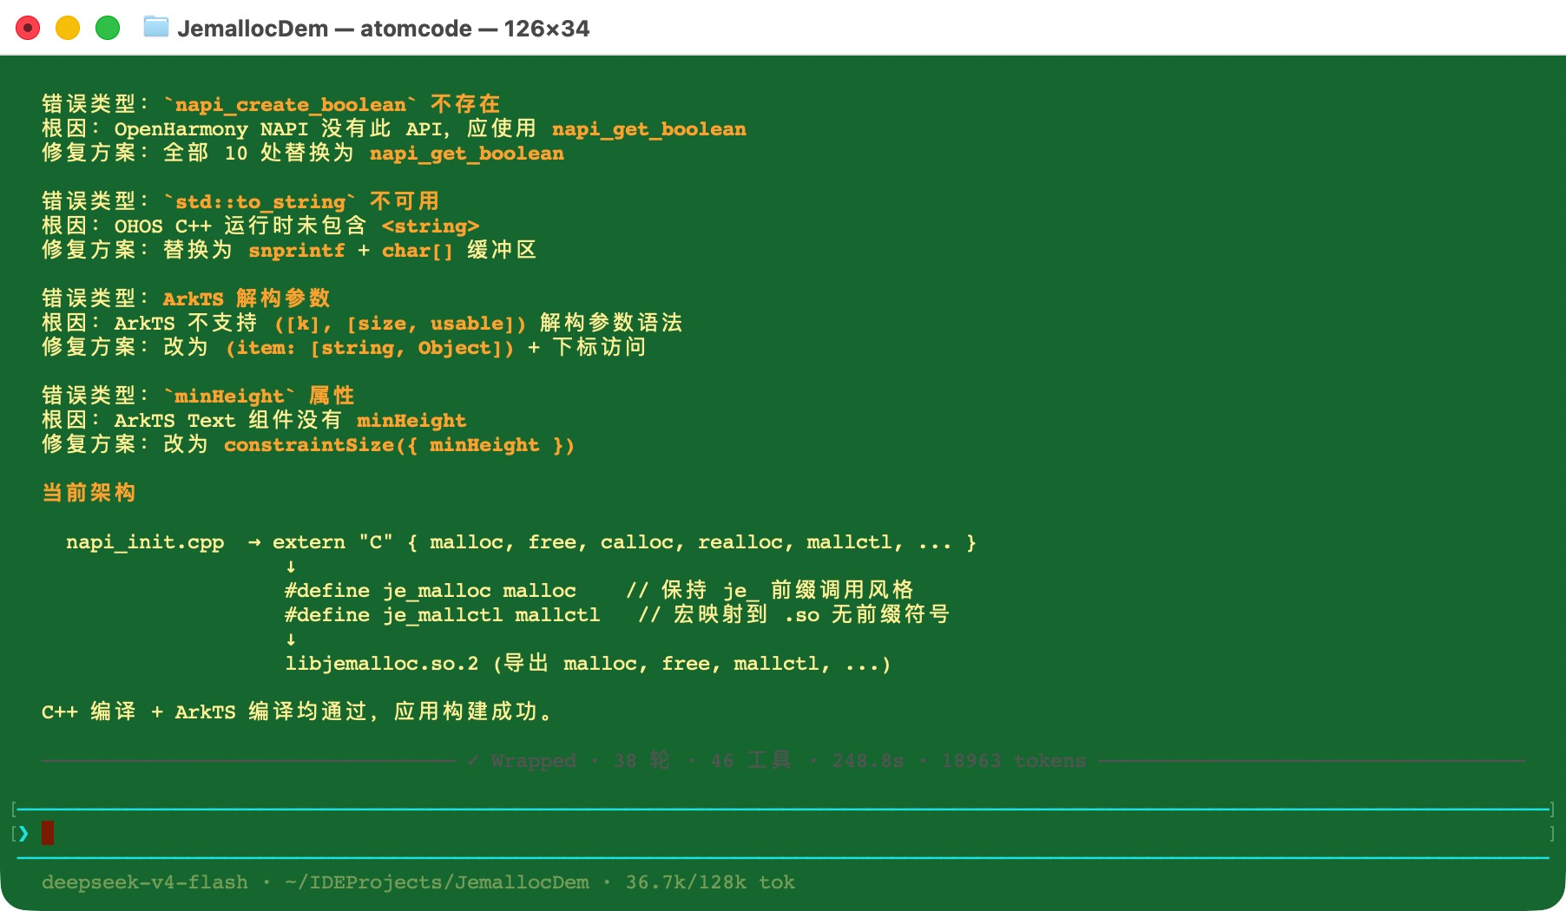This screenshot has width=1566, height=911.
Task: Click the terminal prompt input line
Action: point(783,834)
